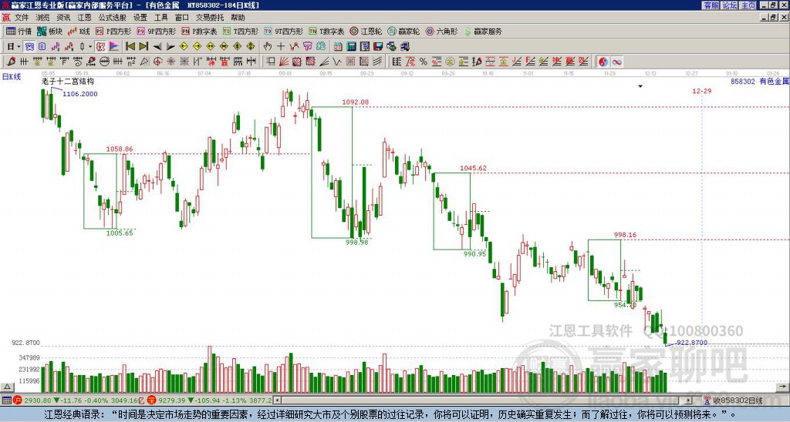Open the 六角形 hexagon tool
This screenshot has height=422, width=790.
(442, 31)
